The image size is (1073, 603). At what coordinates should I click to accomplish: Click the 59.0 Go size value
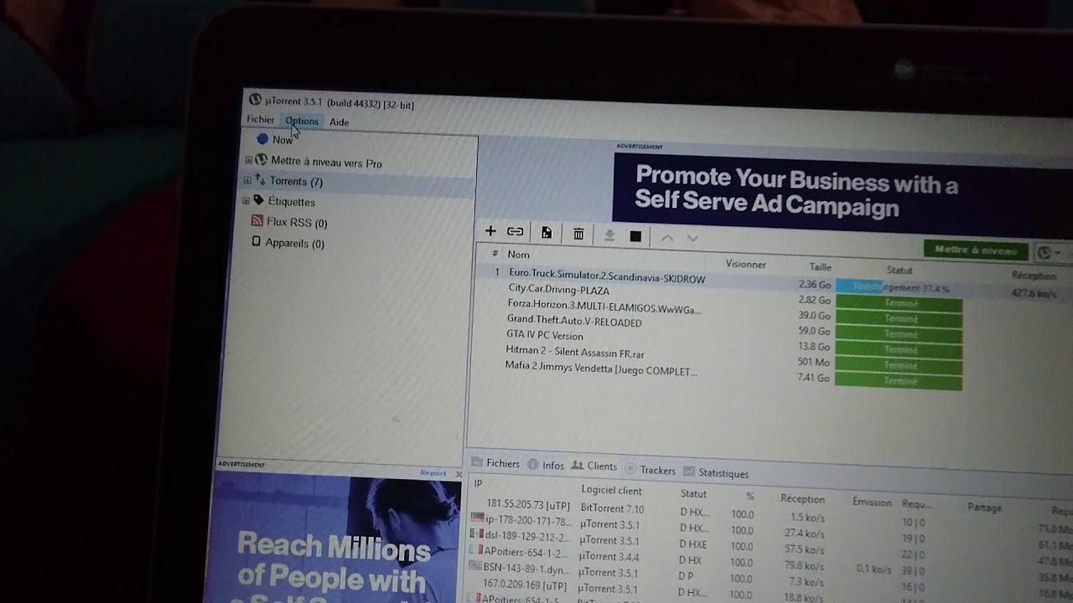[x=814, y=331]
